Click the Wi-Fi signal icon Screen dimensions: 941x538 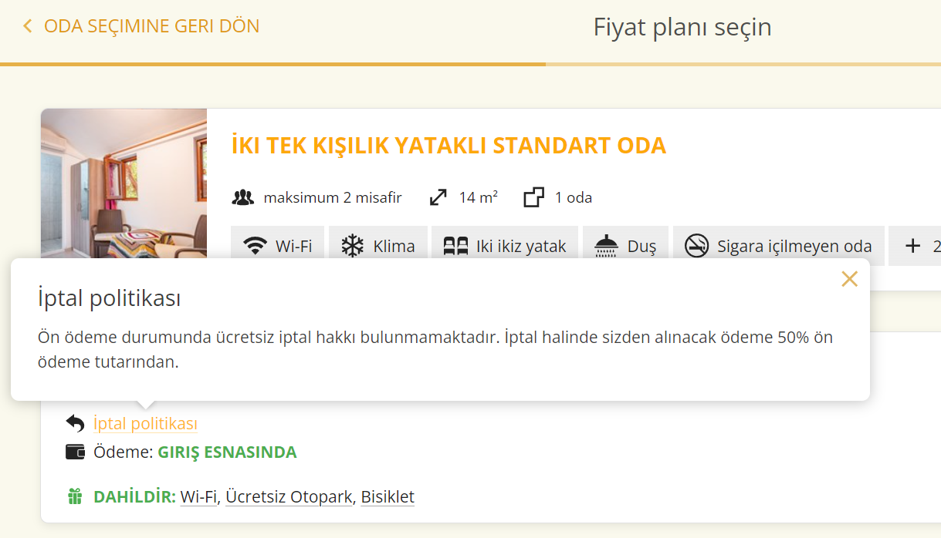(256, 247)
